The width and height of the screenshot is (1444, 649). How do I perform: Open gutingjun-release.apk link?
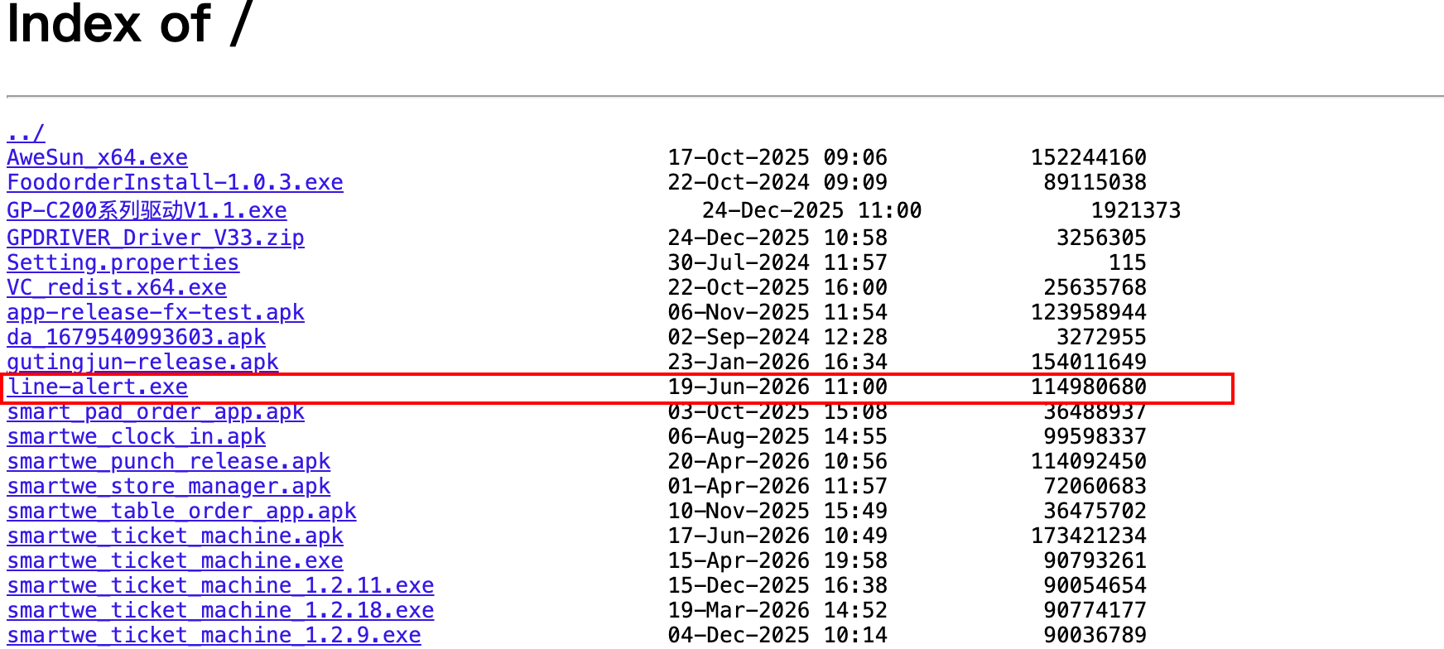(x=142, y=362)
